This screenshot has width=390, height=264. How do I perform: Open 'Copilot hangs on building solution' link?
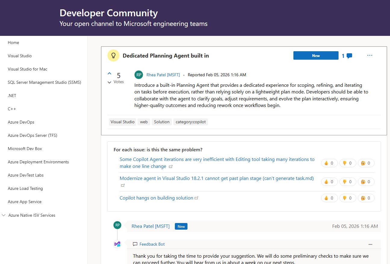click(156, 198)
